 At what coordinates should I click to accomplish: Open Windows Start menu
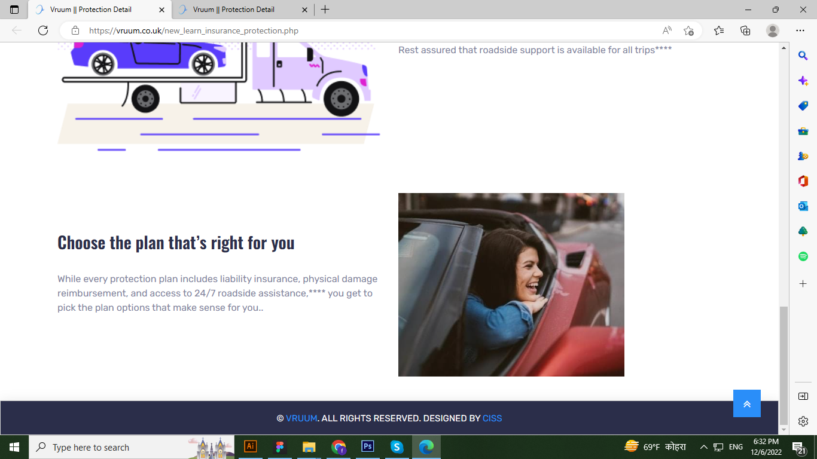[14, 447]
